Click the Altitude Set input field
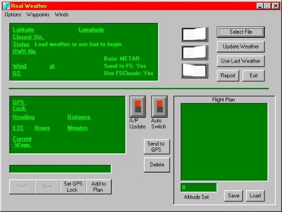This screenshot has width=282, height=212. pos(199,187)
